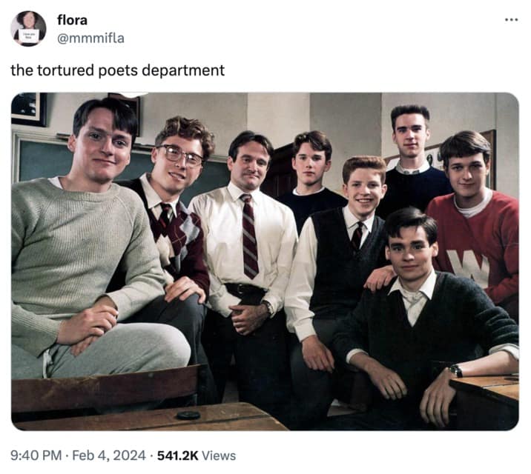Click the "Views" label beside the count
Viewport: 531px width, 474px height.
click(x=218, y=454)
